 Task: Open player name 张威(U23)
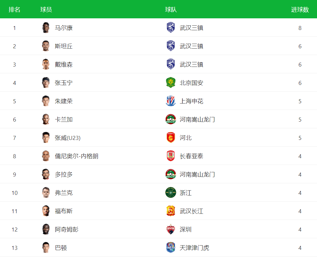point(68,138)
